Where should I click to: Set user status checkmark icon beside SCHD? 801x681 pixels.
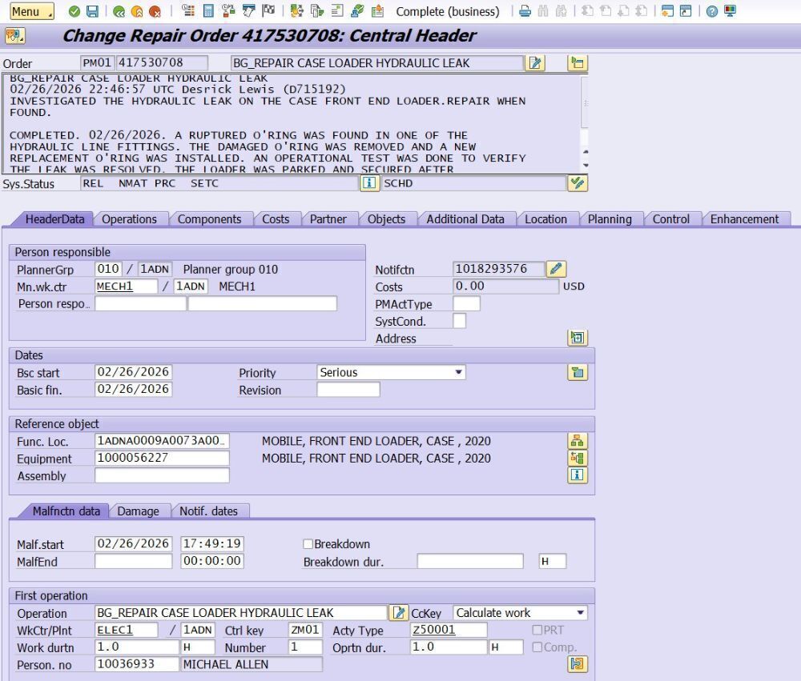(578, 182)
